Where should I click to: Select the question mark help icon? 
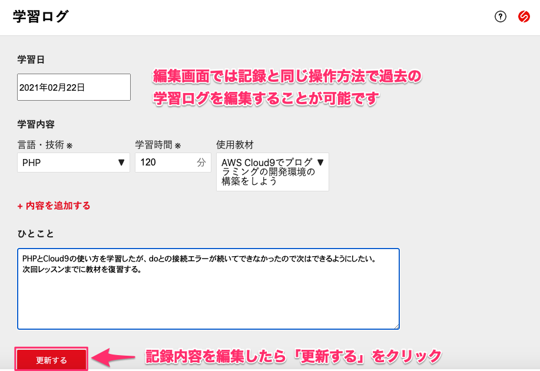point(500,16)
